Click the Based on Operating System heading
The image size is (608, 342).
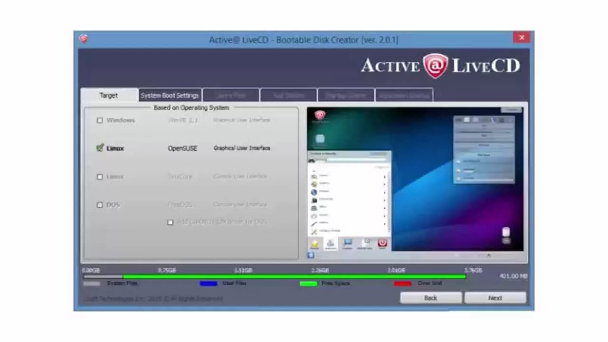[191, 108]
